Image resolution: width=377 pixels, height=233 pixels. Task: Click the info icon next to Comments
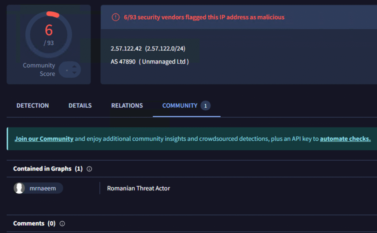click(62, 223)
